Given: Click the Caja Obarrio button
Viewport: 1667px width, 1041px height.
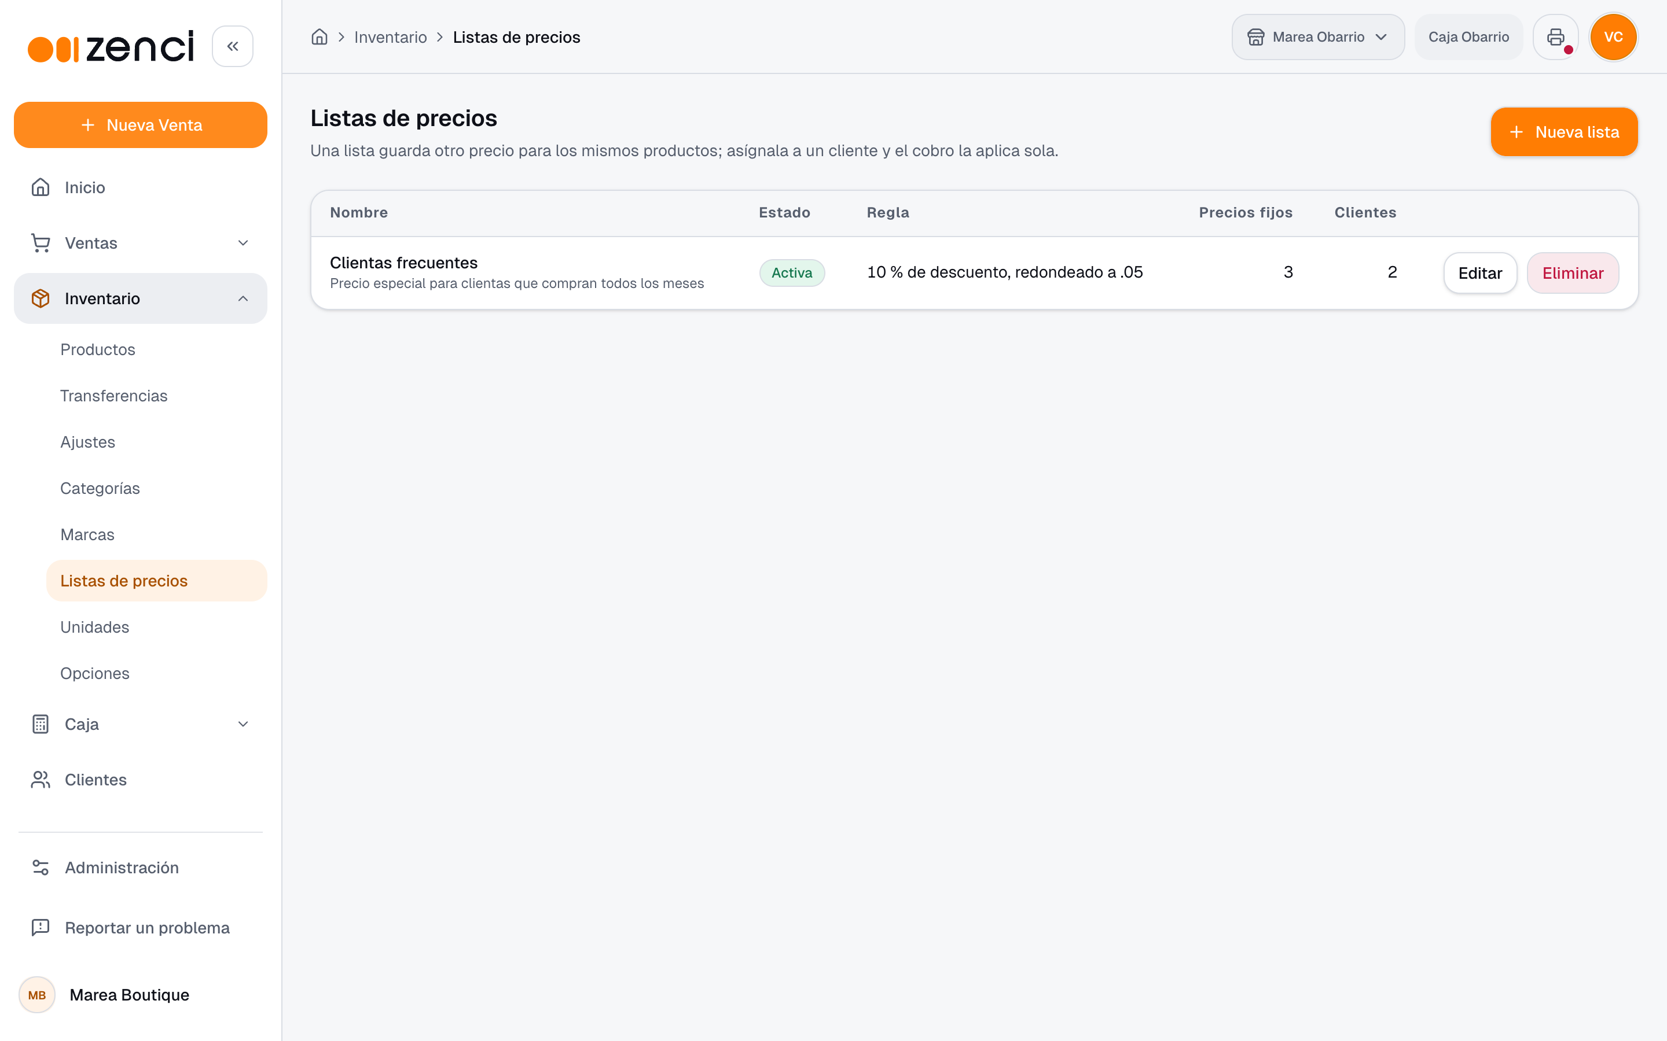Looking at the screenshot, I should (1468, 37).
